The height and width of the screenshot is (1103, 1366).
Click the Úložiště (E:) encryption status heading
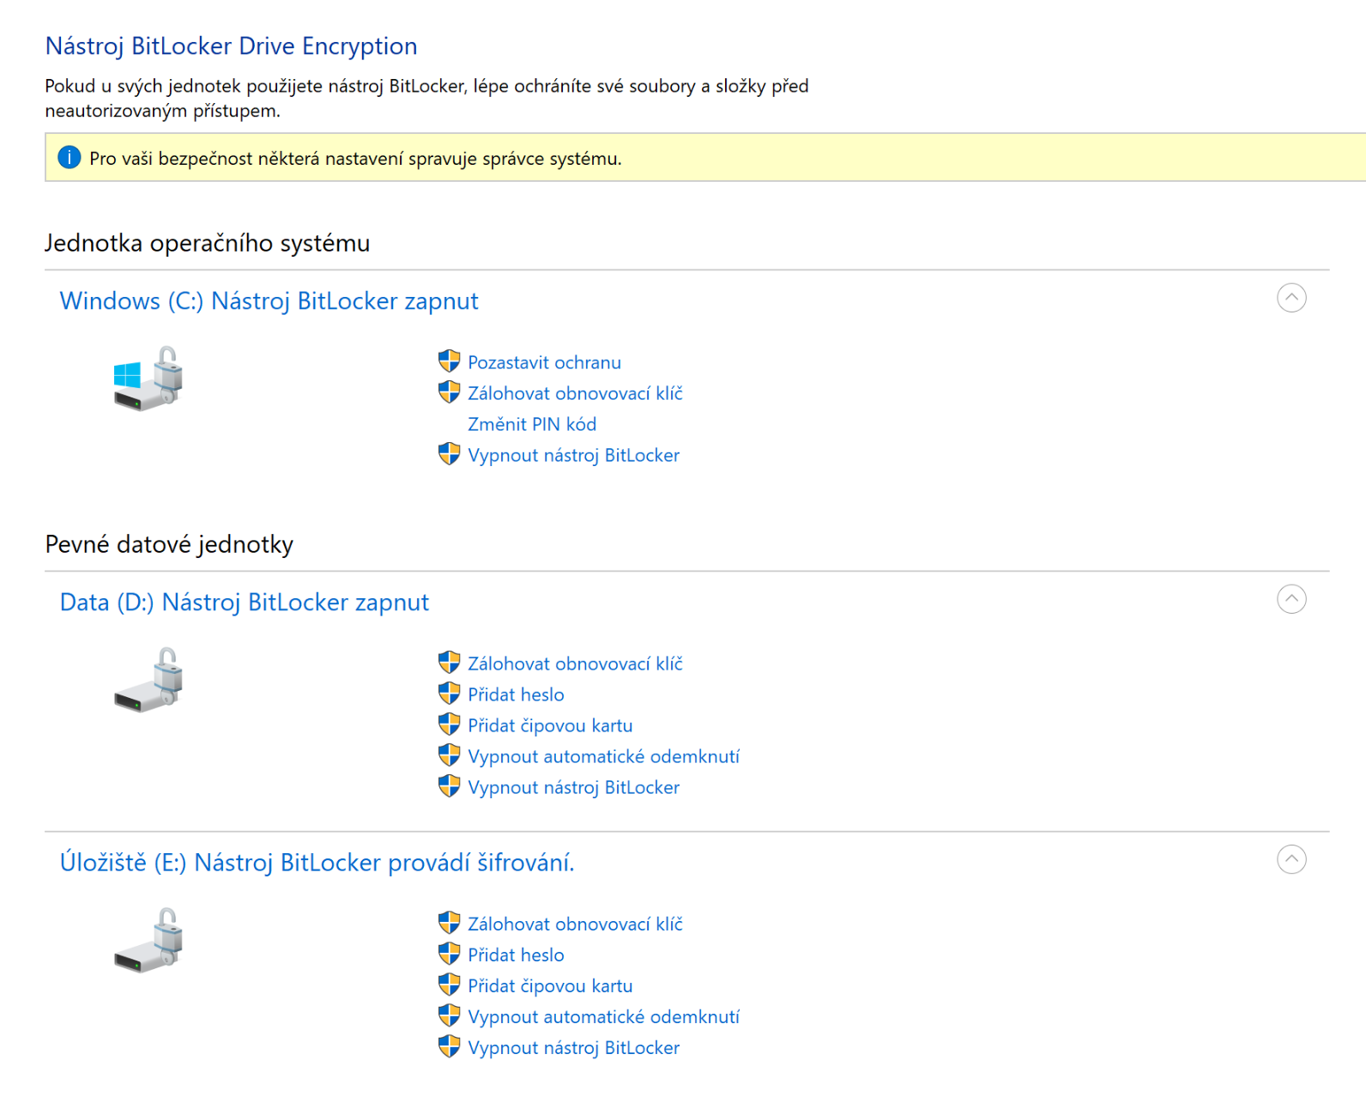point(317,863)
